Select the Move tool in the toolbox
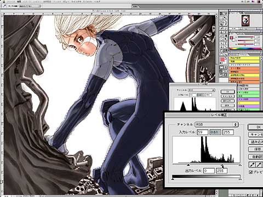The image size is (263, 197). [225, 18]
